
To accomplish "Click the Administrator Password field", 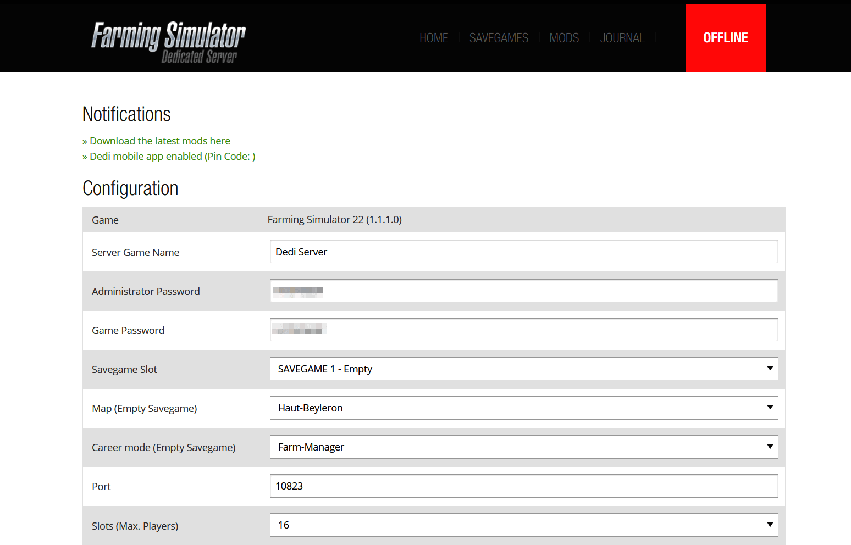I will click(x=523, y=291).
